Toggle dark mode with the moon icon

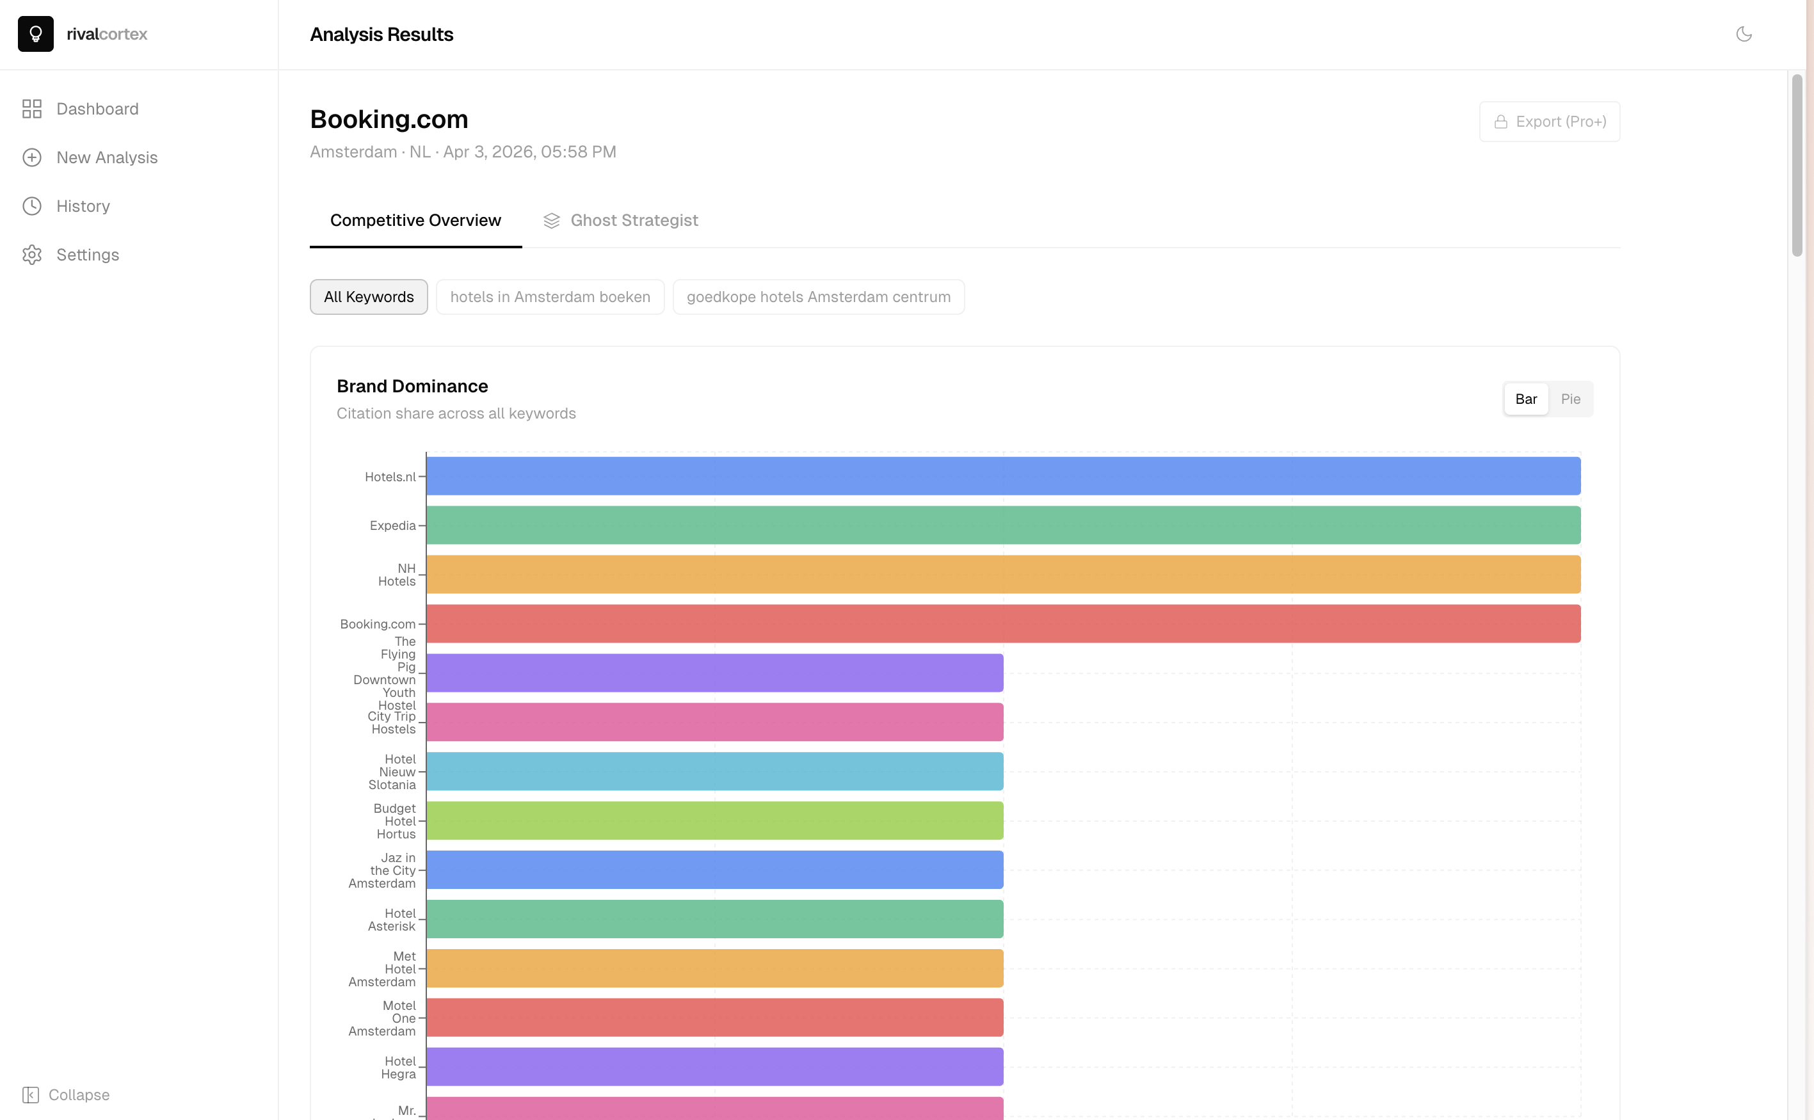click(x=1744, y=34)
